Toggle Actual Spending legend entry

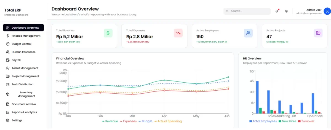(x=168, y=121)
